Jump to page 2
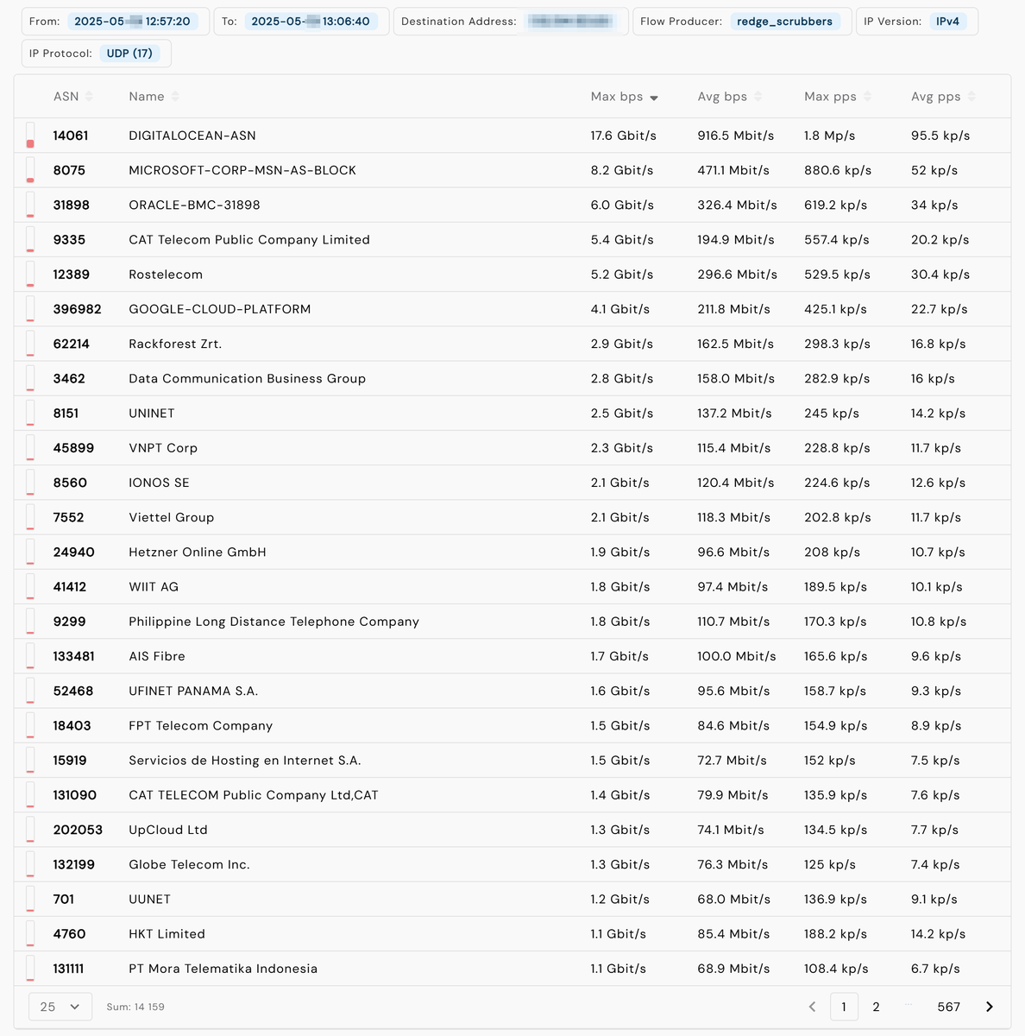 [x=876, y=1007]
